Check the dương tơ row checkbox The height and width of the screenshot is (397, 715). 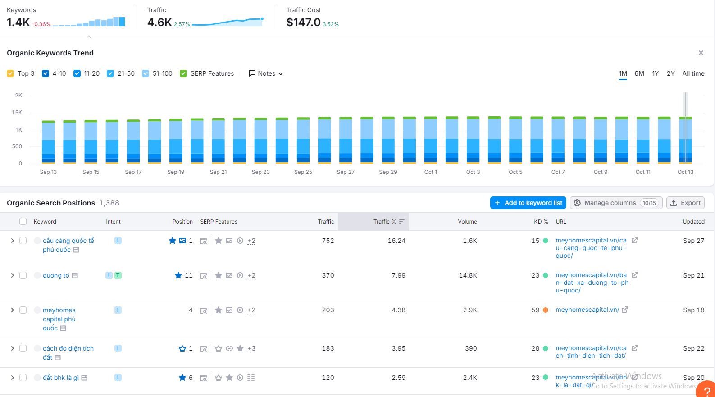point(23,275)
